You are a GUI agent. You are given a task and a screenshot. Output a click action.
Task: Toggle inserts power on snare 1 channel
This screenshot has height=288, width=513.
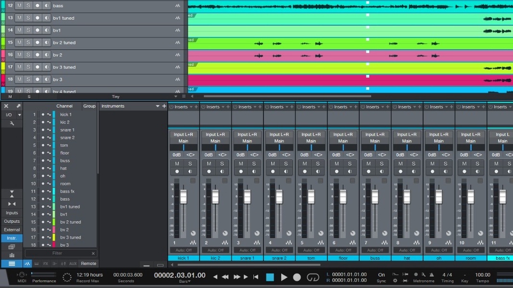(235, 107)
